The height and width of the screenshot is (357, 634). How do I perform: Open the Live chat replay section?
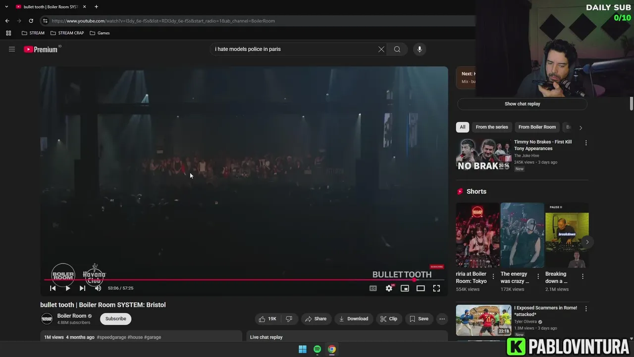347,337
